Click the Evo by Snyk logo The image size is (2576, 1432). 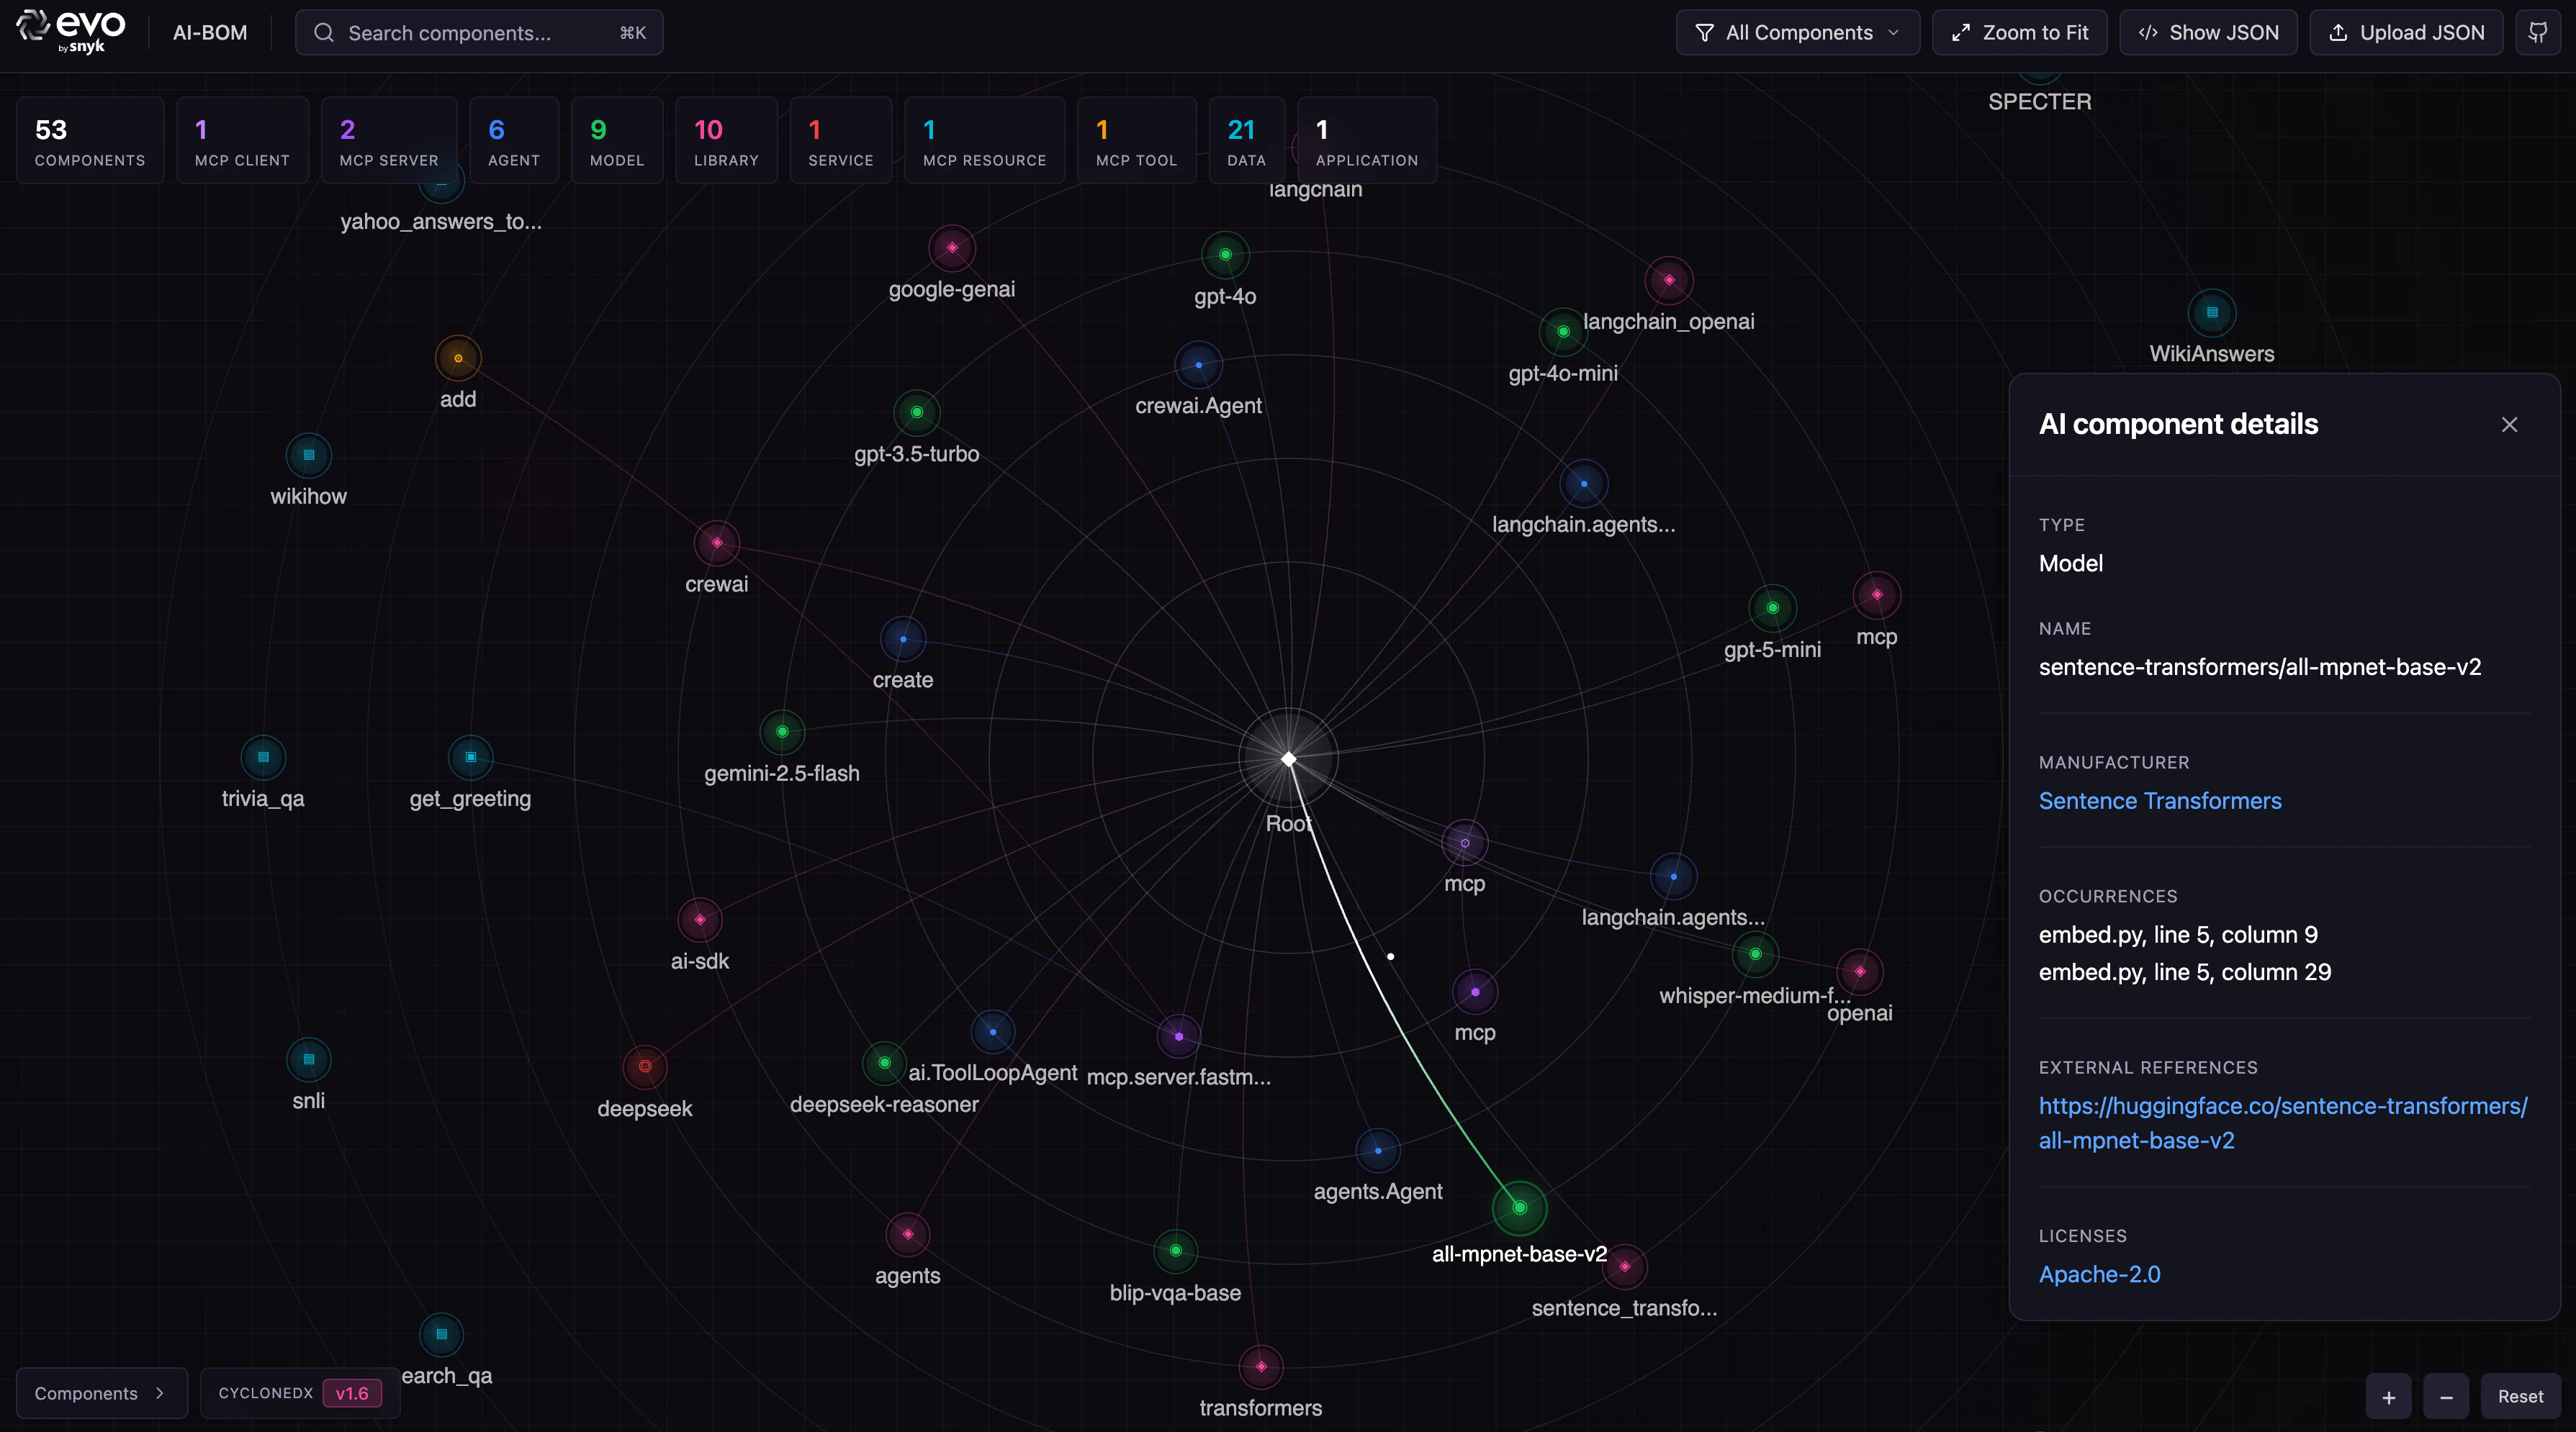[x=71, y=32]
